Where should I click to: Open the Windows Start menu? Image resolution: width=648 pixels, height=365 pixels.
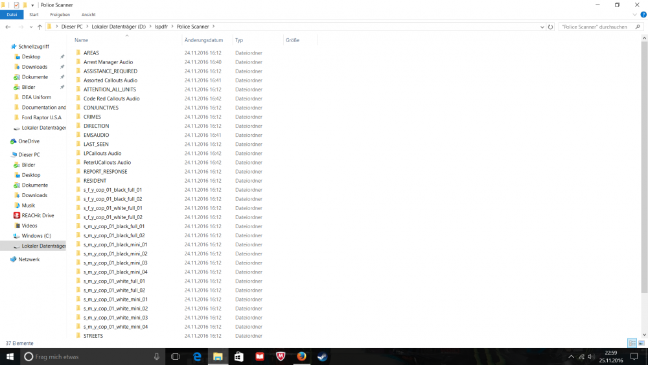(10, 357)
